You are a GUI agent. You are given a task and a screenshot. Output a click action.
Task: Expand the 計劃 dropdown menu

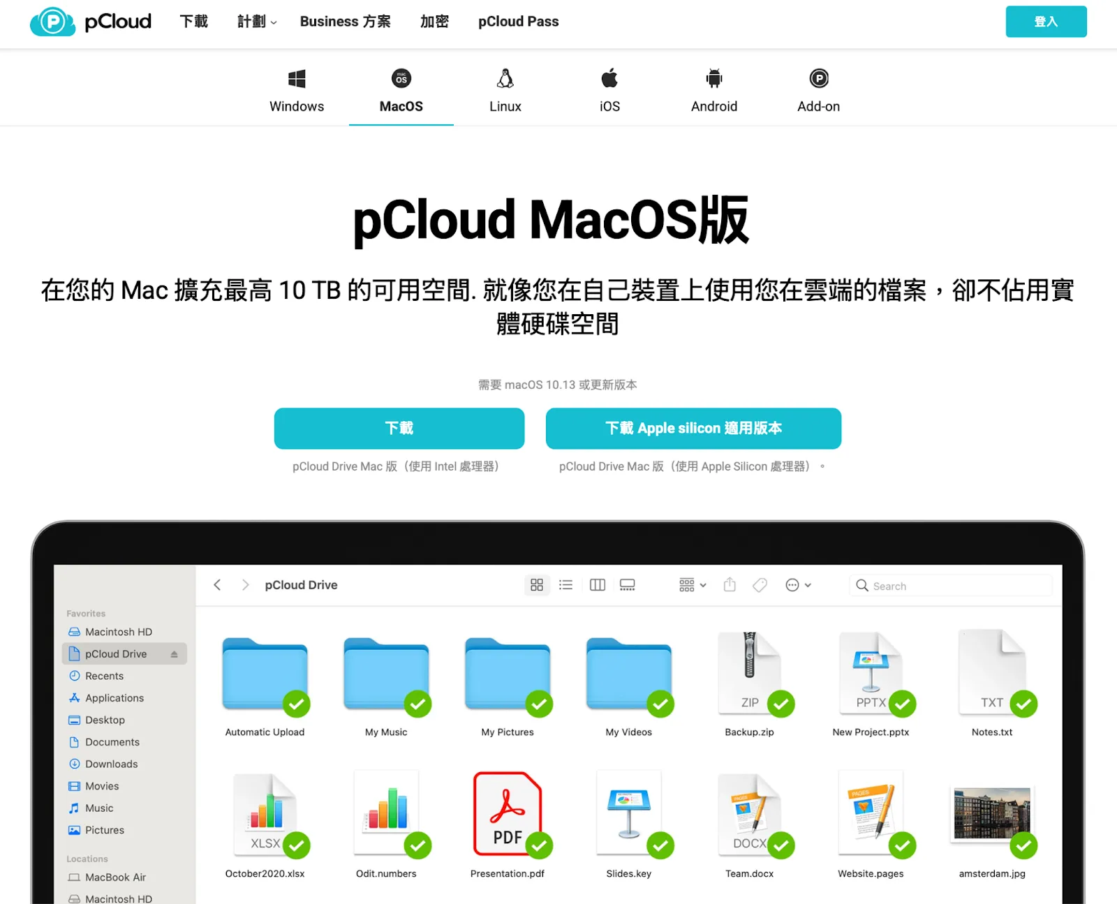point(257,22)
